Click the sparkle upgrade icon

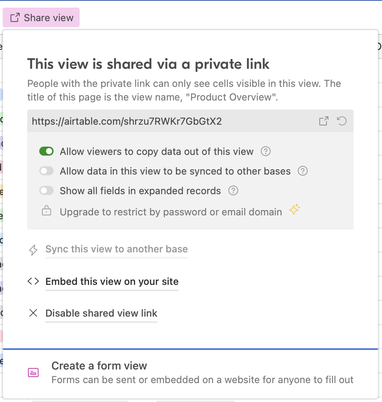click(x=294, y=209)
